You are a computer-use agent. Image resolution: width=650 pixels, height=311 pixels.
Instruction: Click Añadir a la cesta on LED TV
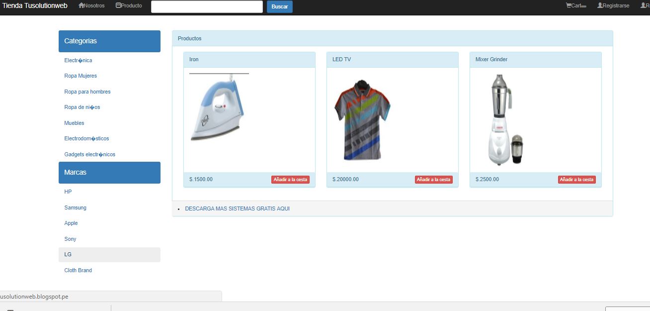(x=433, y=179)
